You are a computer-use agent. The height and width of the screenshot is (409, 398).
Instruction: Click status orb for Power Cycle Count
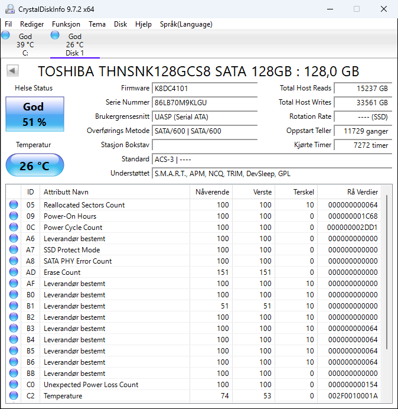coord(14,227)
